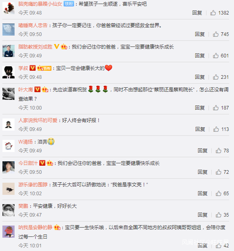
Task: Click thumbs-up next to 113 likes
Action: coord(216,129)
